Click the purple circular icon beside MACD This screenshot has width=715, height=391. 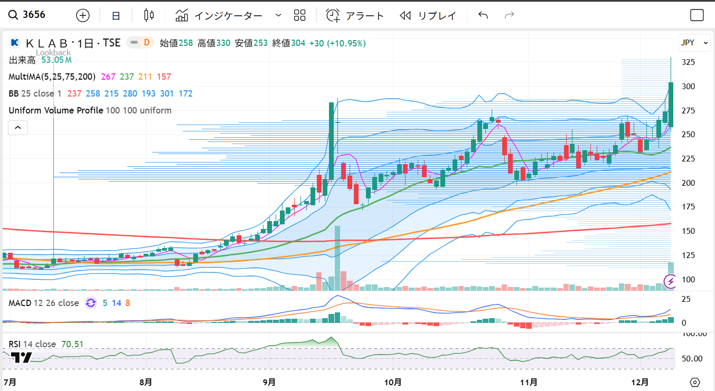[x=91, y=303]
